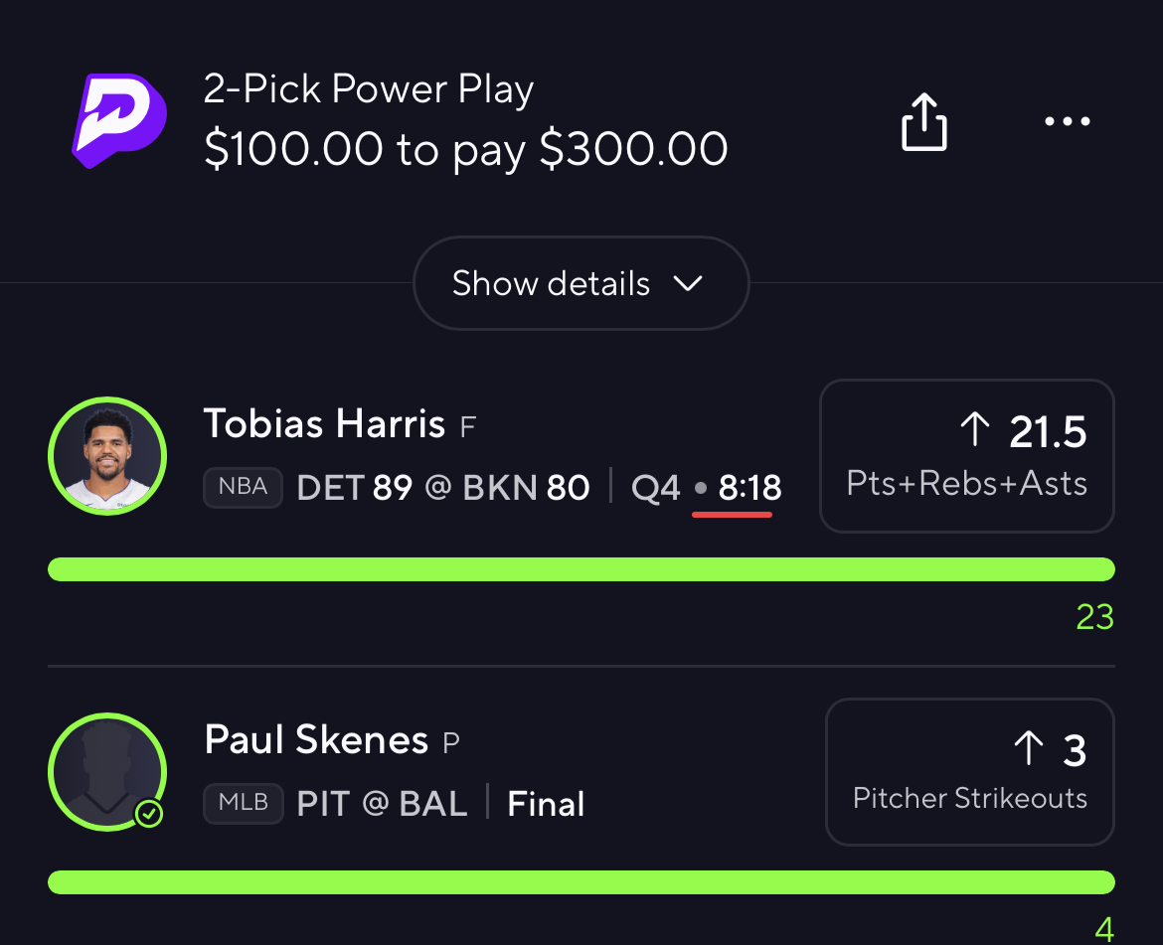Image resolution: width=1163 pixels, height=945 pixels.
Task: Select the 3 Pitcher Strikeouts pick box
Action: click(970, 771)
